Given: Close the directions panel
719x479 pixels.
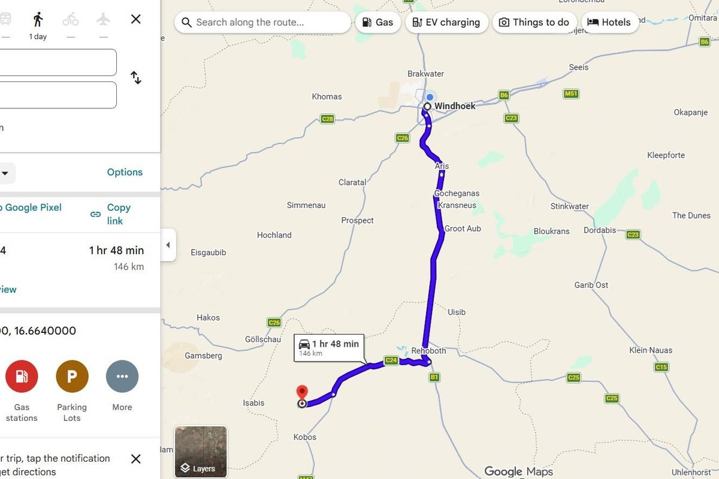Looking at the screenshot, I should pyautogui.click(x=136, y=19).
